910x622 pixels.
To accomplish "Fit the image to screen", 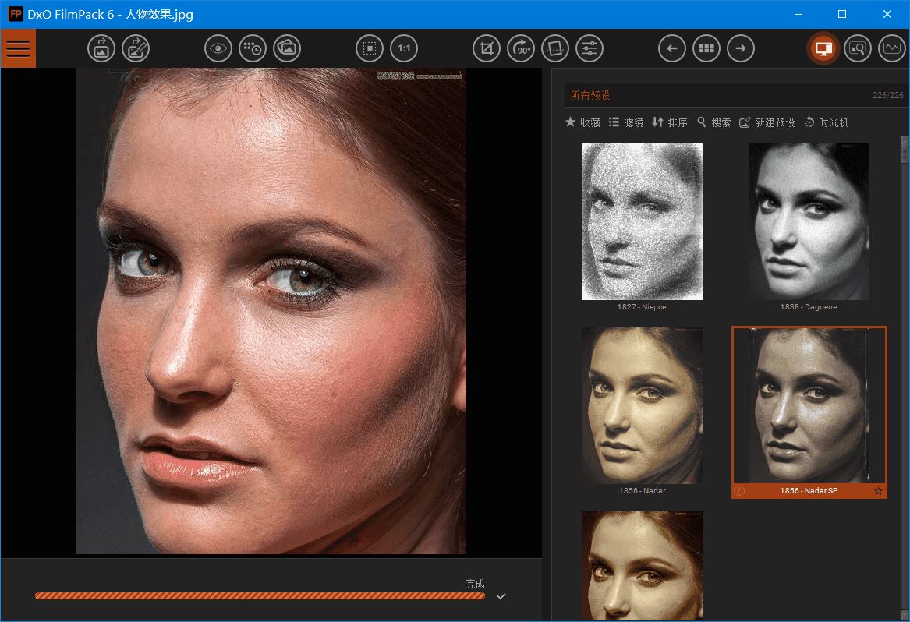I will [370, 48].
